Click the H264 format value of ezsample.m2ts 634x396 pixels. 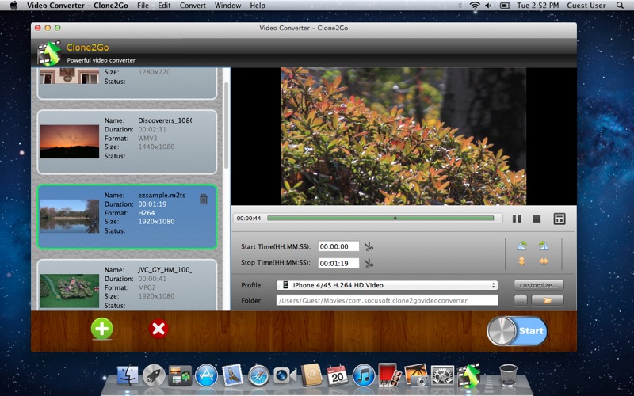click(x=147, y=212)
